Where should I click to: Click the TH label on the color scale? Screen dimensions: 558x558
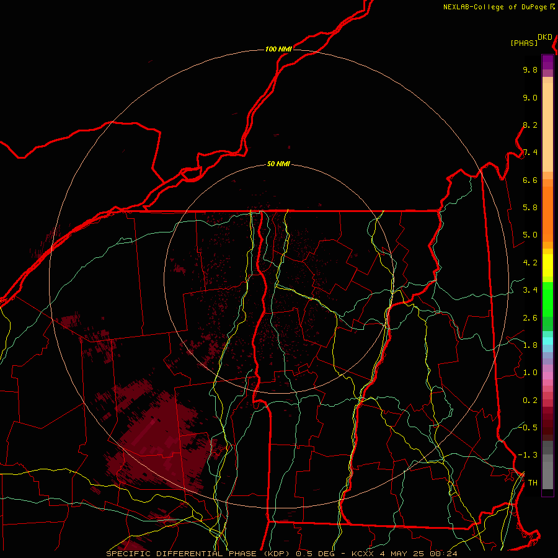point(533,482)
